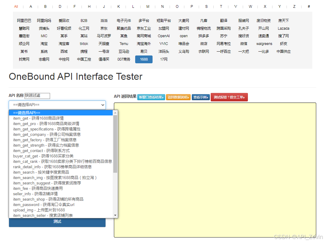324x242 pixels.
Task: Open the 查看示例 examples button
Action: click(201, 97)
